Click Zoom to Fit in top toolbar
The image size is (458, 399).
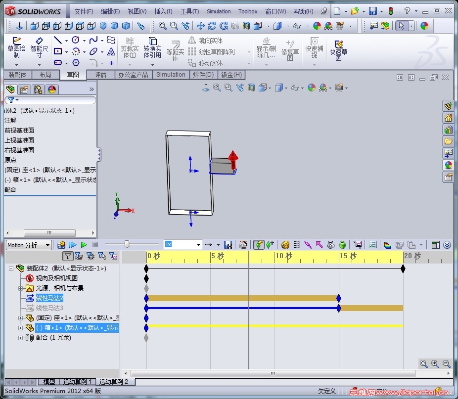click(162, 26)
